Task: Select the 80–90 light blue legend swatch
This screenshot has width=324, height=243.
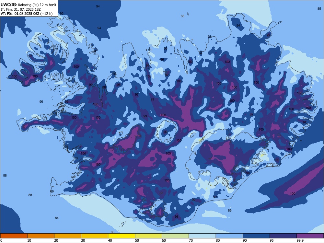Action: click(229, 236)
